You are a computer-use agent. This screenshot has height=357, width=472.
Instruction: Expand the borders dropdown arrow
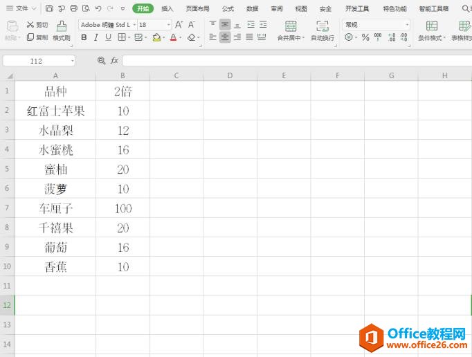click(x=129, y=37)
